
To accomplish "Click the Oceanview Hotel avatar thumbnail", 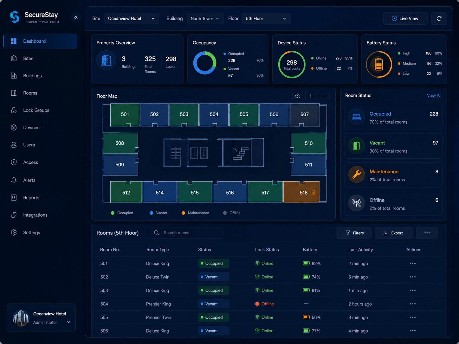I will click(21, 318).
